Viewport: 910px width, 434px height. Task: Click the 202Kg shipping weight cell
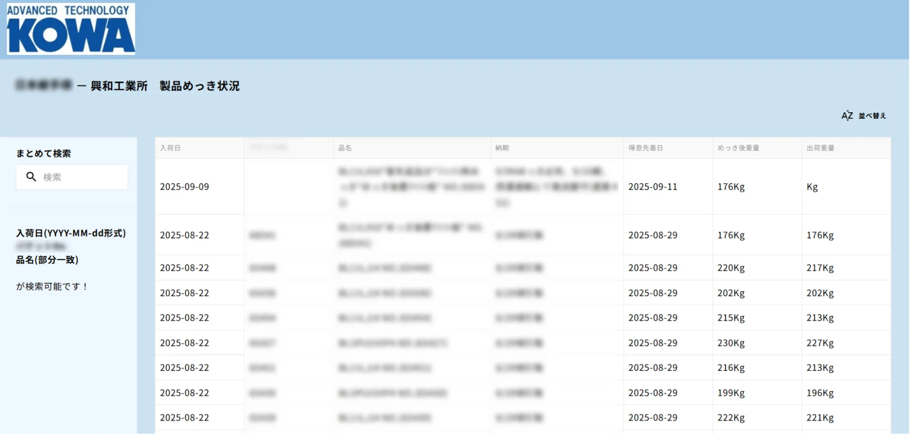(820, 293)
